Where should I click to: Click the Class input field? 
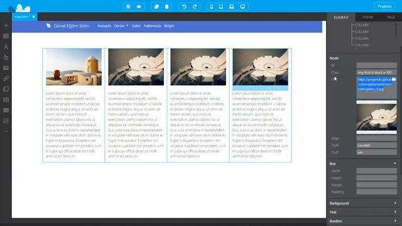(376, 73)
